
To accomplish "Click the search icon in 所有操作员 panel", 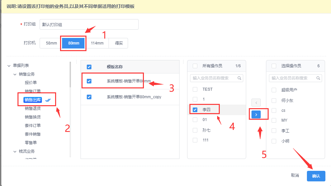I will 239,78.
